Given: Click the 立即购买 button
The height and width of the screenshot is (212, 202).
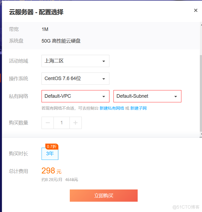Looking at the screenshot, I should pos(103,195).
